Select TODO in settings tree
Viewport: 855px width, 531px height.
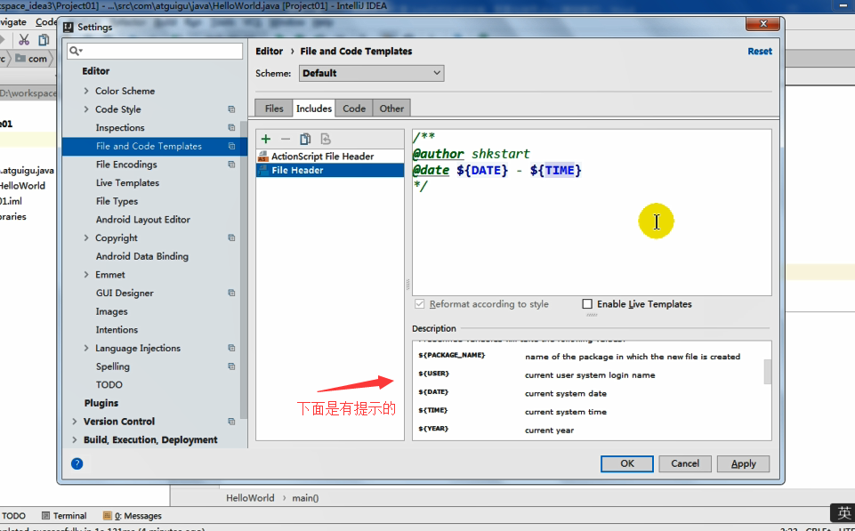(x=109, y=385)
